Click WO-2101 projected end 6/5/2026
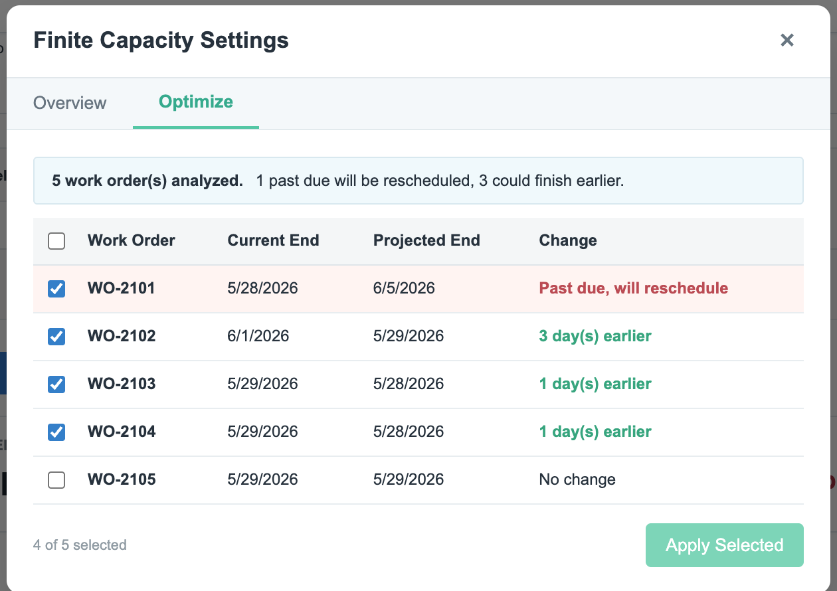The height and width of the screenshot is (591, 837). pos(404,288)
